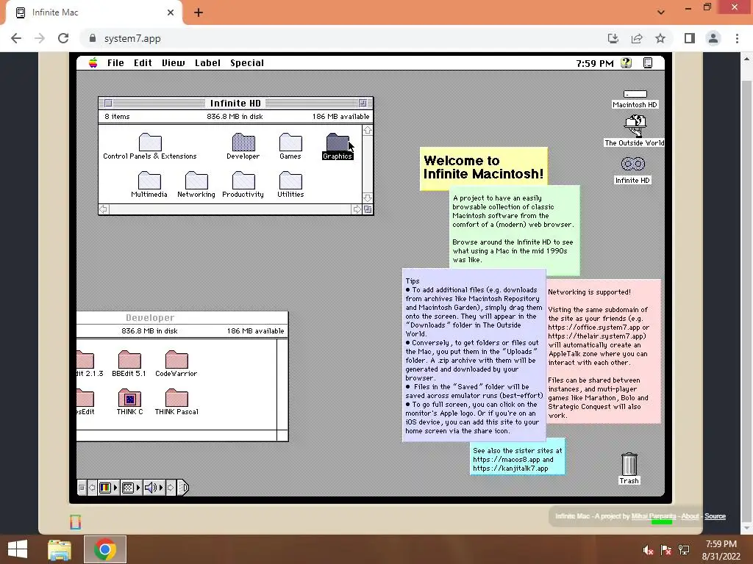Open Chrome profile avatar
753x564 pixels.
pyautogui.click(x=713, y=38)
